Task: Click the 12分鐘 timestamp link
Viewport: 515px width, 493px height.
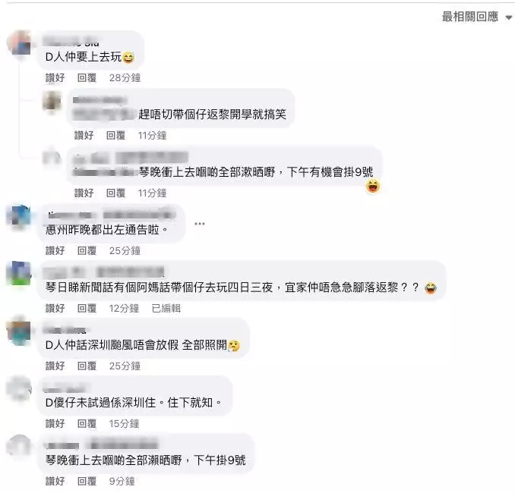Action: tap(124, 308)
